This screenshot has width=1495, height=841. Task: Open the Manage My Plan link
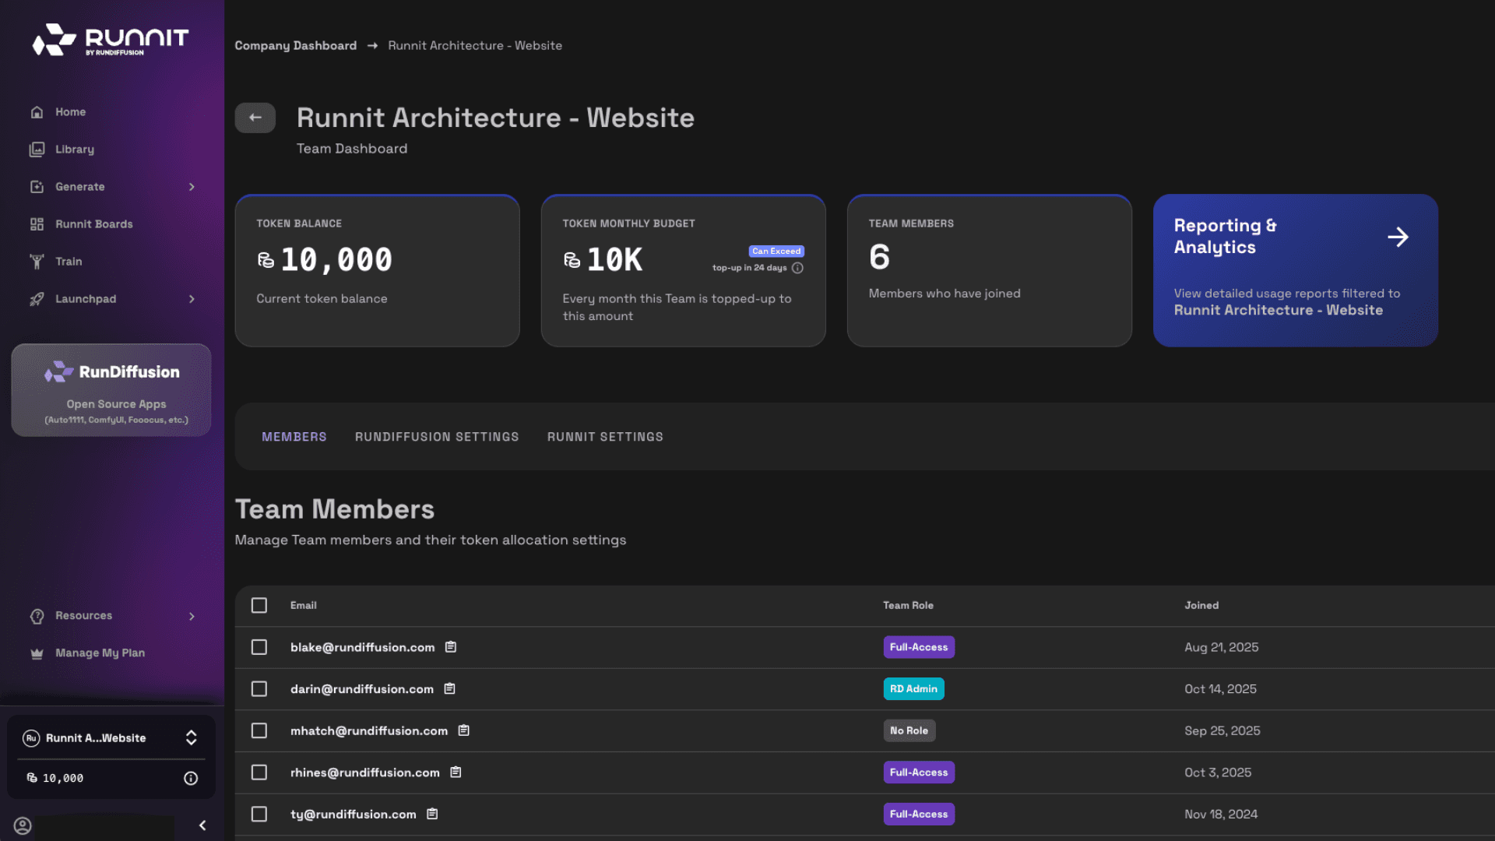click(x=100, y=653)
